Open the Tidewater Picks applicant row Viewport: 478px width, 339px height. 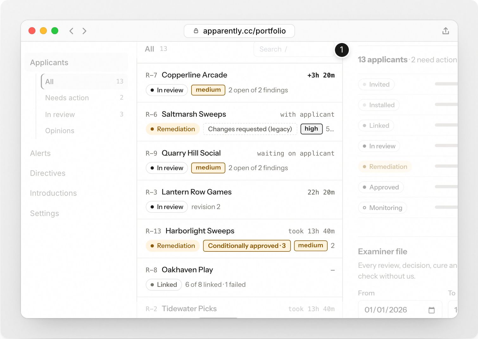pyautogui.click(x=240, y=308)
